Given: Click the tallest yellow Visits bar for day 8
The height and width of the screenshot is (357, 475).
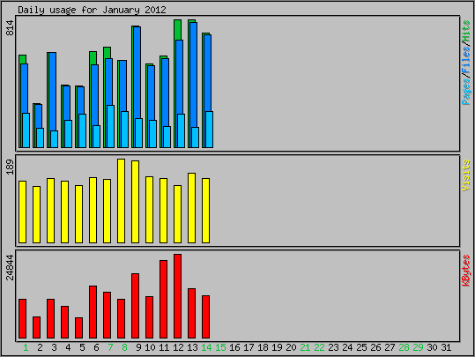Looking at the screenshot, I should point(122,201).
